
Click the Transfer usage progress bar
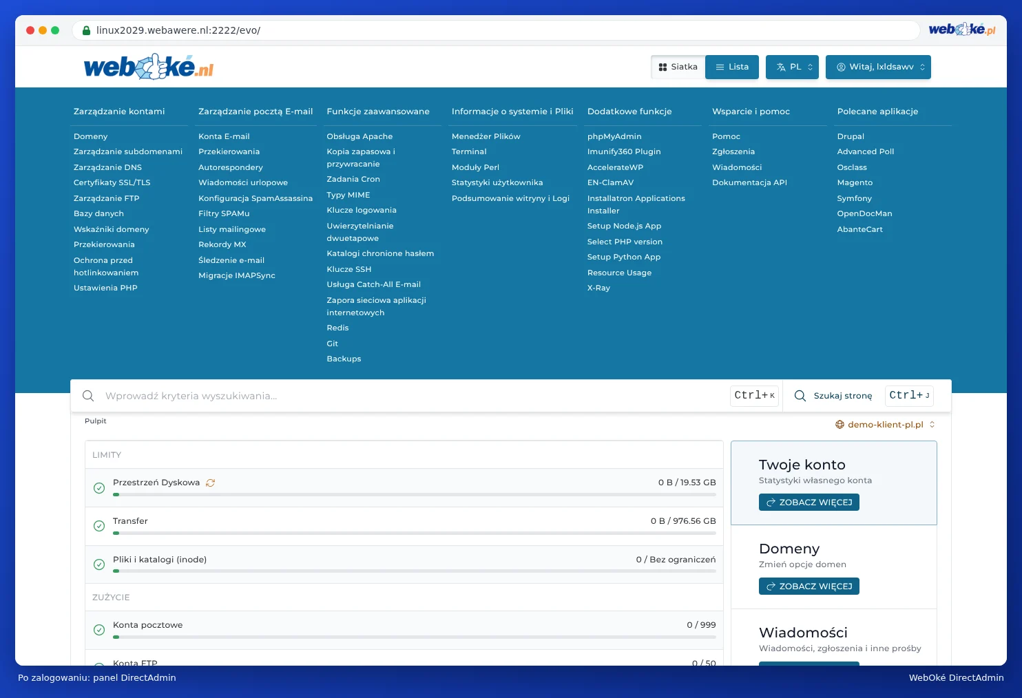point(415,533)
